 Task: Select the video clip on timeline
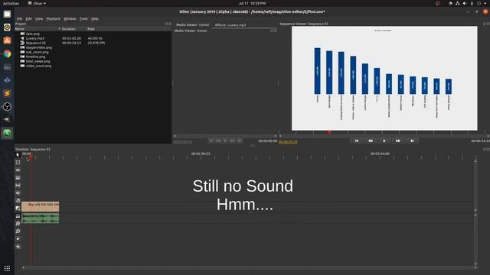(x=41, y=207)
